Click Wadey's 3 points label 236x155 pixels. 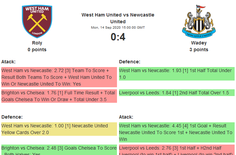199,50
